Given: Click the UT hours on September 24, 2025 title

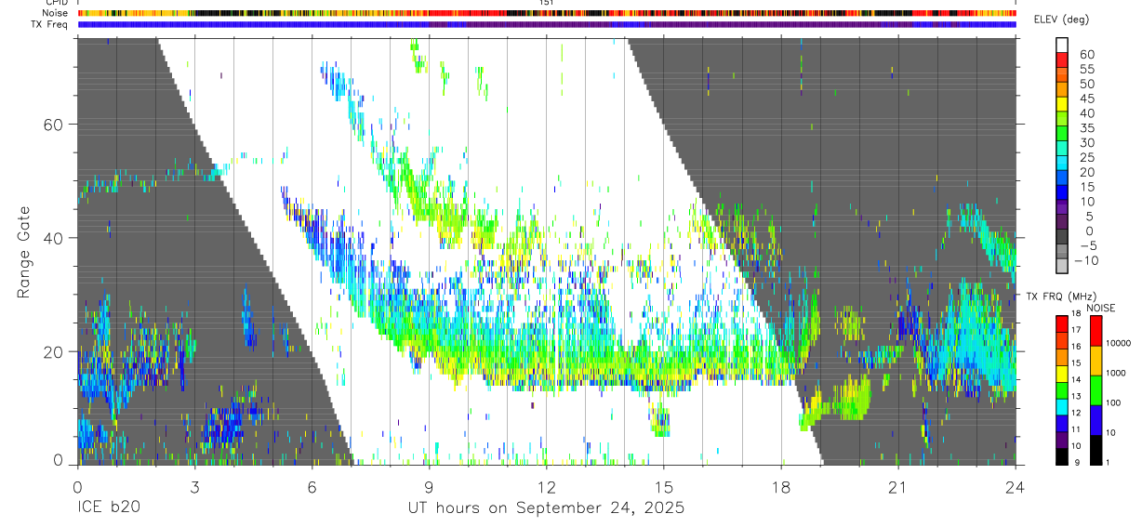Looking at the screenshot, I should point(546,508).
